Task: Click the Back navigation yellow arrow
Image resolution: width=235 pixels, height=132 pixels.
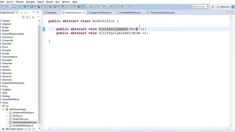Action: coord(119,7)
